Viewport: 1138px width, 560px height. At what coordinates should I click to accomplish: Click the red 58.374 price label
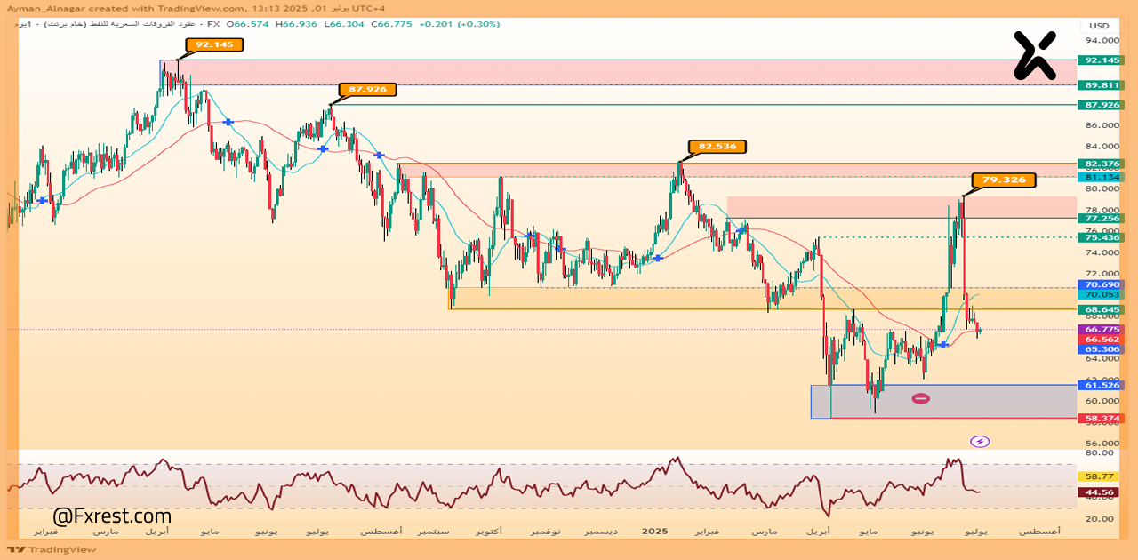pyautogui.click(x=1101, y=418)
